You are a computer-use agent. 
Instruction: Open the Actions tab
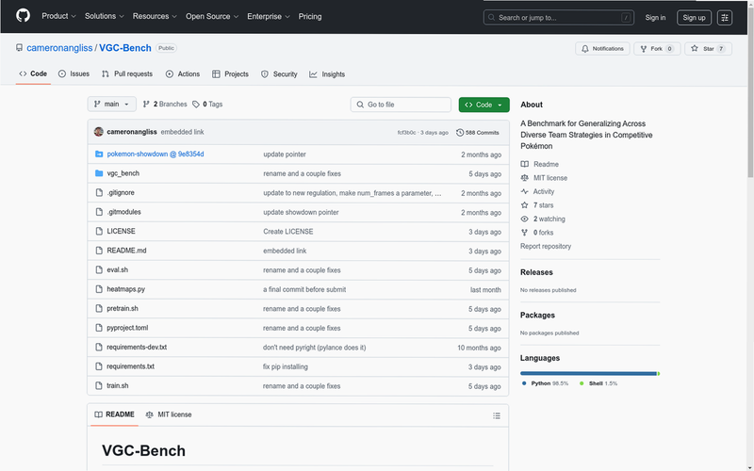click(x=182, y=74)
